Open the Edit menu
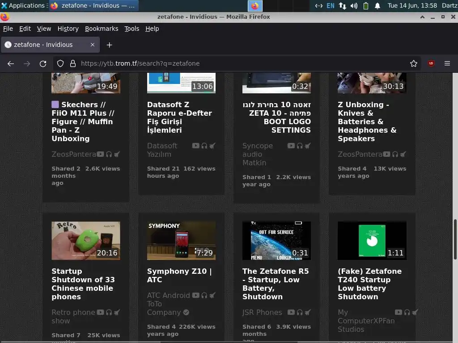This screenshot has width=458, height=343. [x=25, y=29]
